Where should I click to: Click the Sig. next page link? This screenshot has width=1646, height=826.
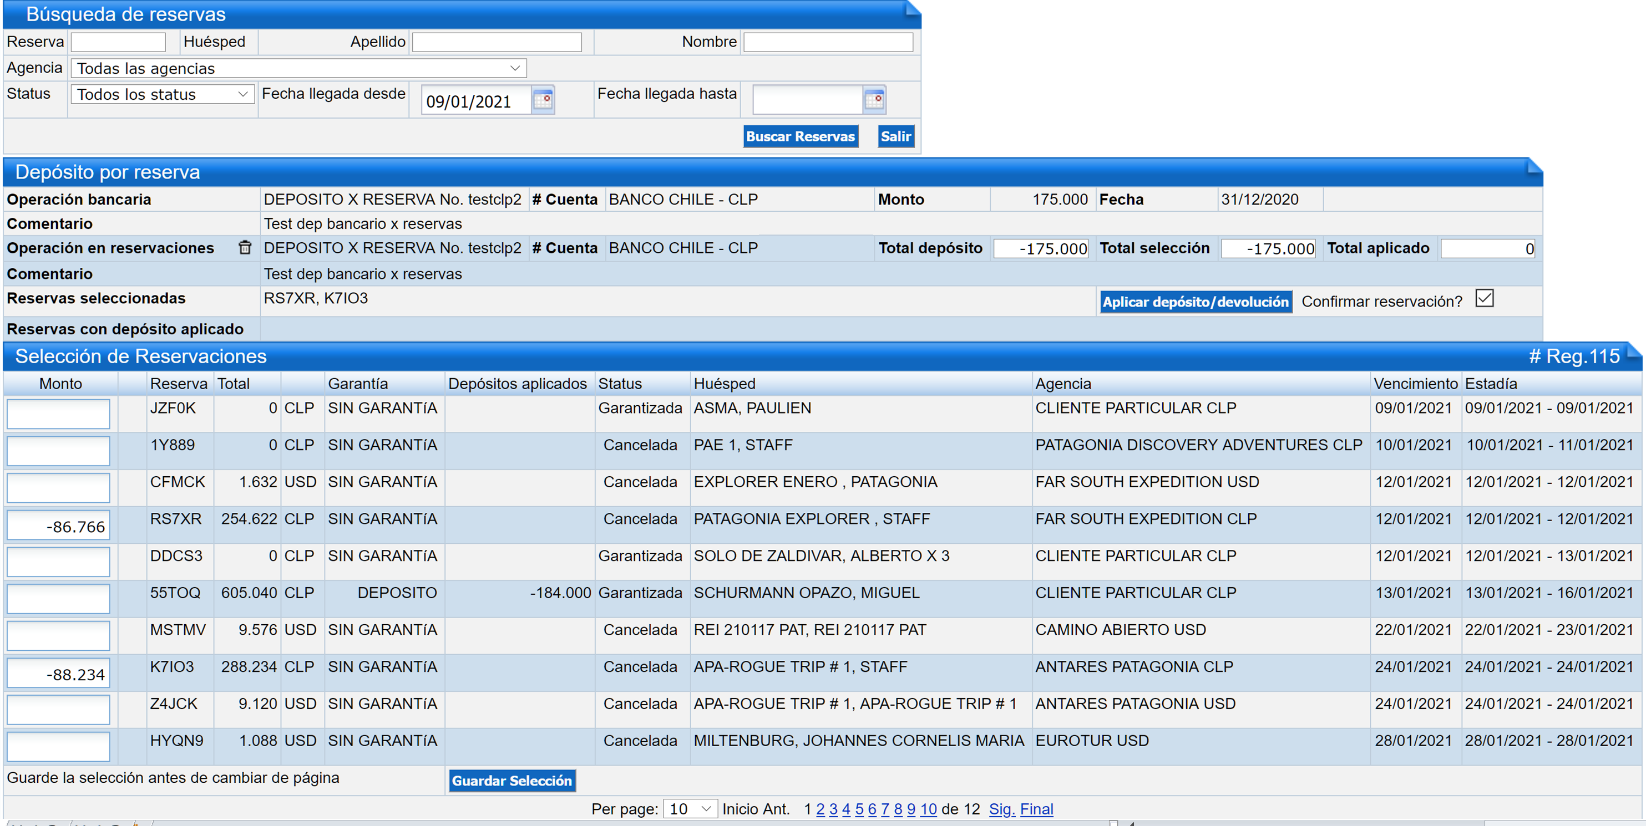coord(1001,809)
